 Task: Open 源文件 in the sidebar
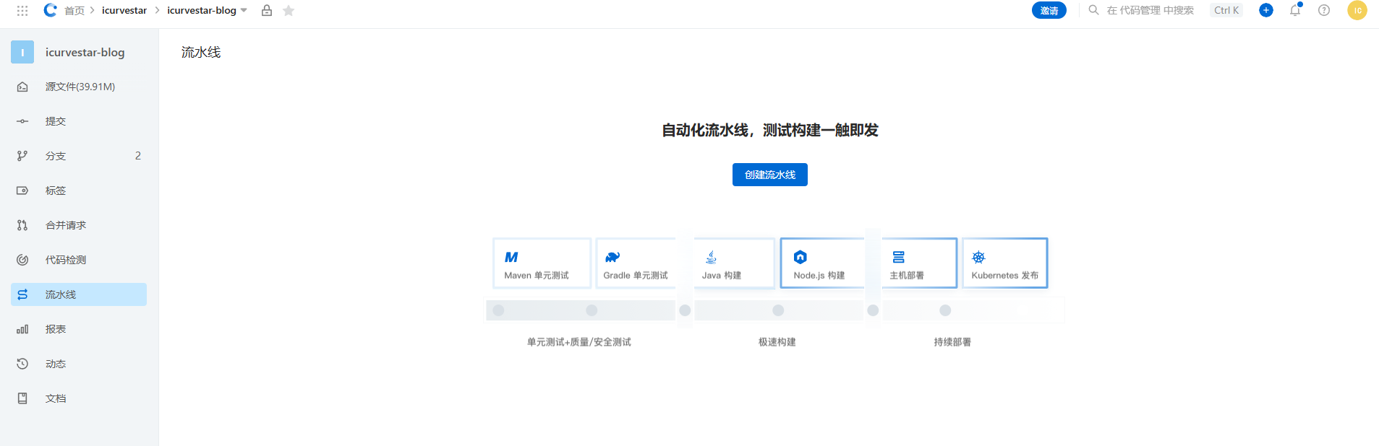point(80,87)
